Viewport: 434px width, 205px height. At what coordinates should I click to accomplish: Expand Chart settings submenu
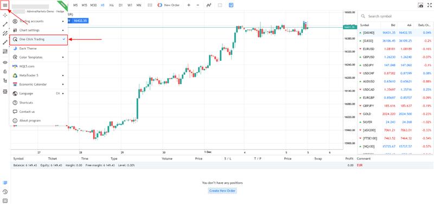click(39, 30)
